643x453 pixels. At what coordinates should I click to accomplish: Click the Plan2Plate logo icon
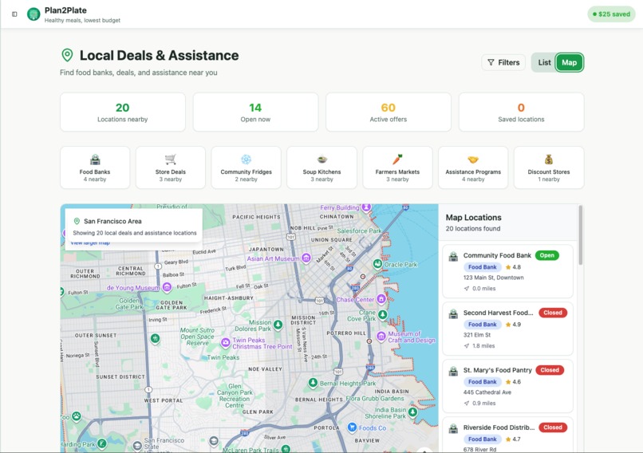[x=34, y=14]
